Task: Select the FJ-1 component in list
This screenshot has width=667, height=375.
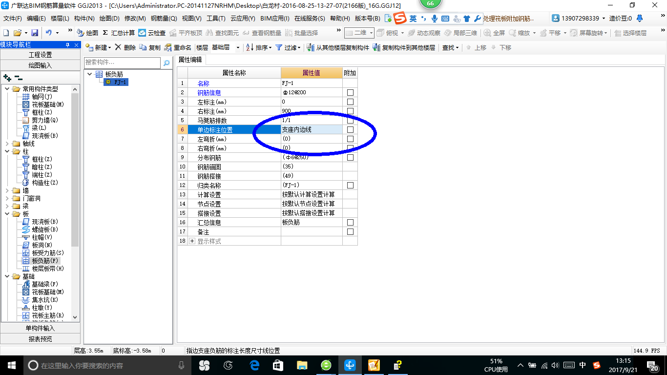Action: 116,82
